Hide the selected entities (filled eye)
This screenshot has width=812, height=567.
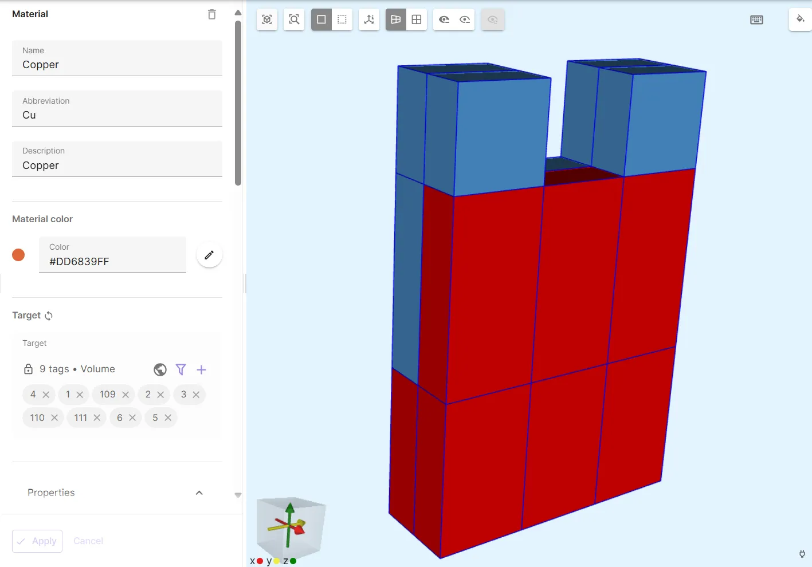pyautogui.click(x=444, y=19)
